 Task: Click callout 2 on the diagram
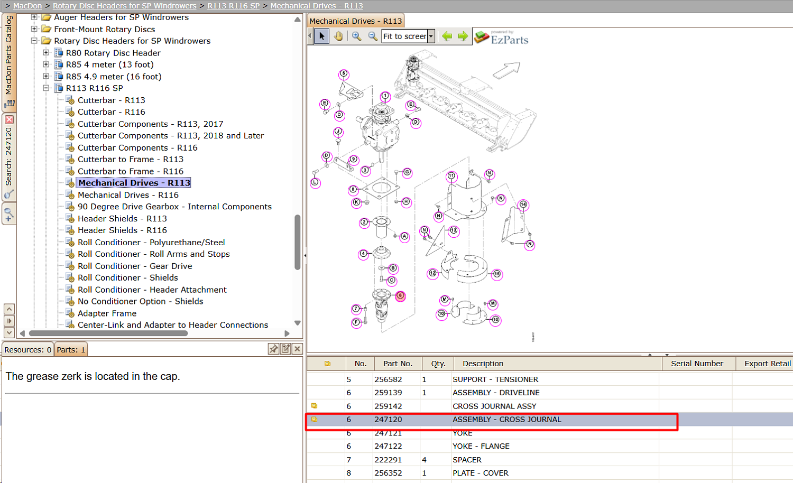tap(364, 222)
